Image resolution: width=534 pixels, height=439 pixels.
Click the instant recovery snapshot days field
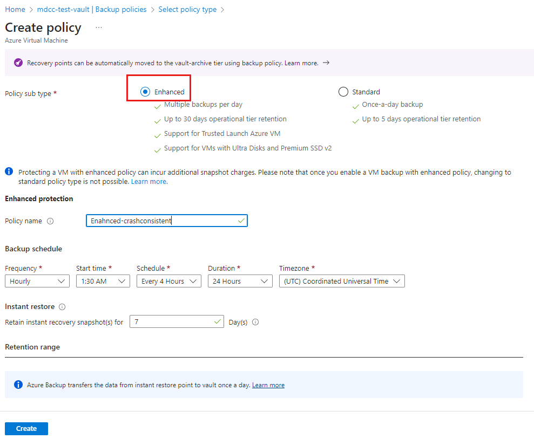pos(177,321)
